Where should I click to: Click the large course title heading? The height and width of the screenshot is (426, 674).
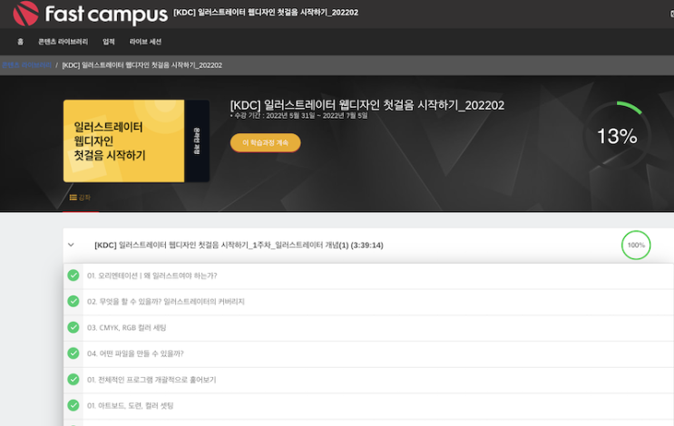tap(367, 105)
